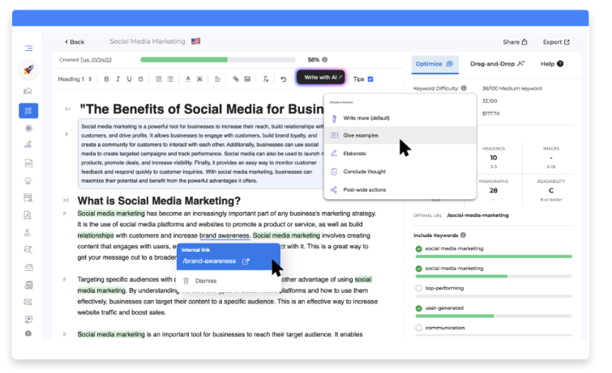
Task: Insert a numbered list
Action: 159,79
